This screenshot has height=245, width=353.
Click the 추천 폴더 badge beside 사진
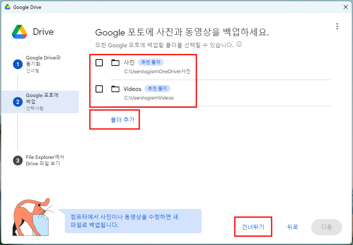[151, 62]
